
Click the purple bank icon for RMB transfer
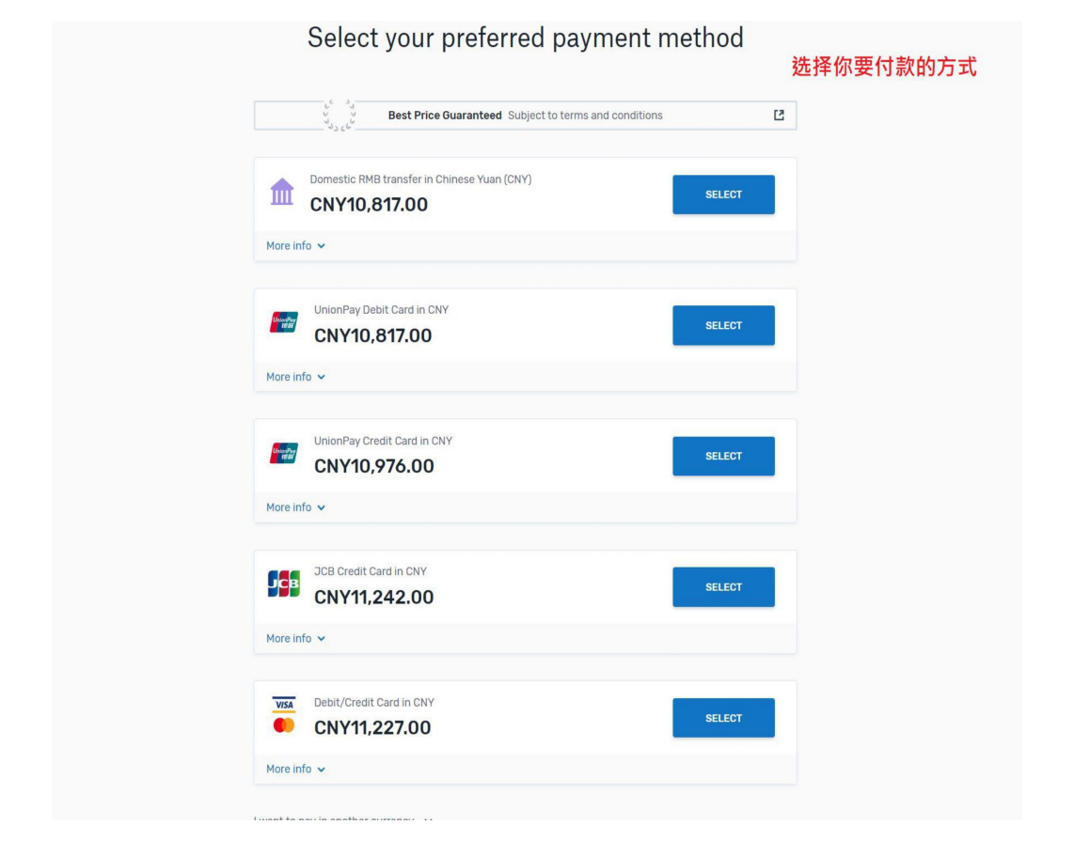pyautogui.click(x=281, y=192)
